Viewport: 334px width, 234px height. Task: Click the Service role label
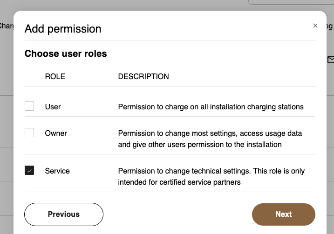pyautogui.click(x=57, y=171)
